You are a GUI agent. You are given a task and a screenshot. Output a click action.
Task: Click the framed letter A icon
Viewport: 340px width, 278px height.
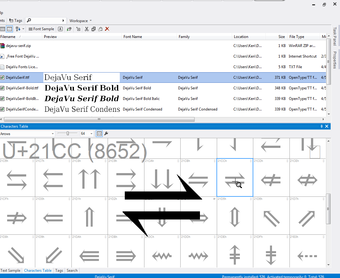click(x=60, y=29)
